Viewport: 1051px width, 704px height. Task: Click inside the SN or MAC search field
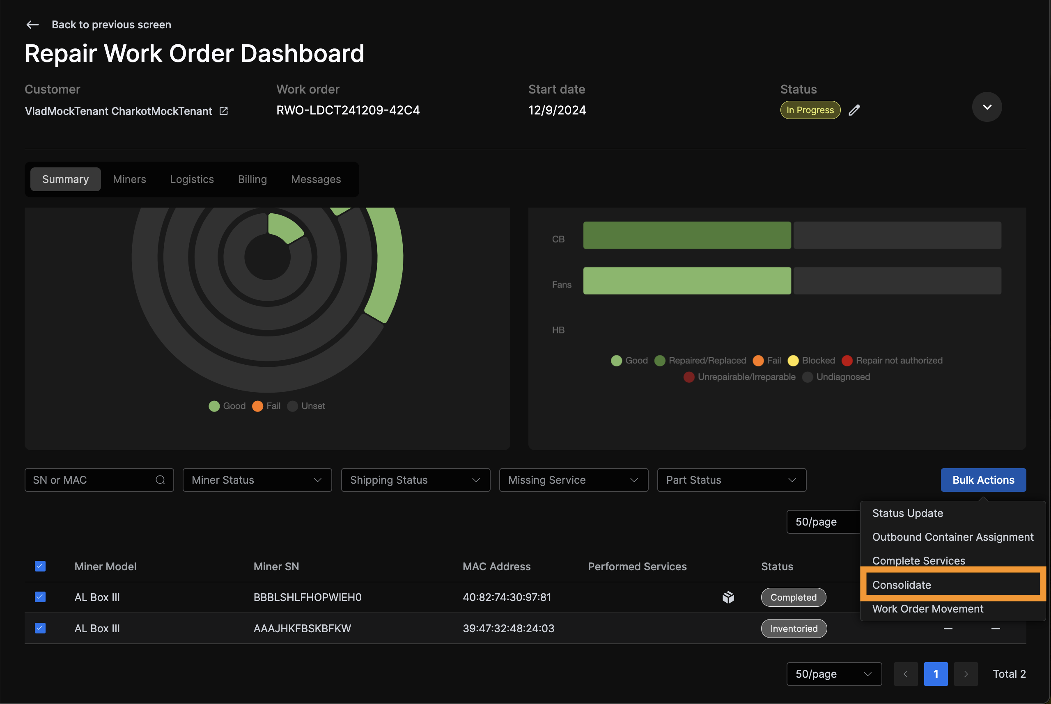[x=90, y=480]
